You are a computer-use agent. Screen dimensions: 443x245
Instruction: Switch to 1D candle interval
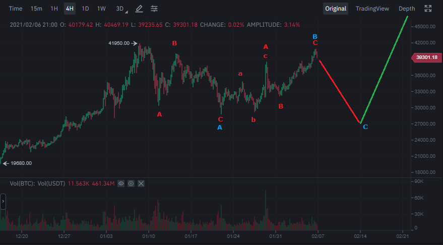86,9
